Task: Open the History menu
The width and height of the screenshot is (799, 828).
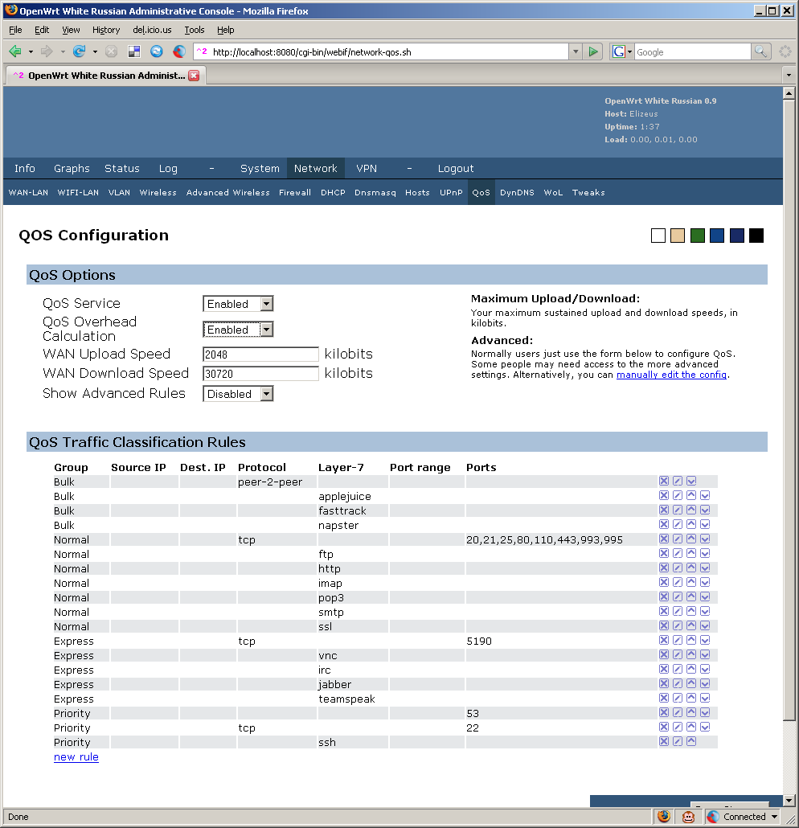Action: (x=106, y=30)
